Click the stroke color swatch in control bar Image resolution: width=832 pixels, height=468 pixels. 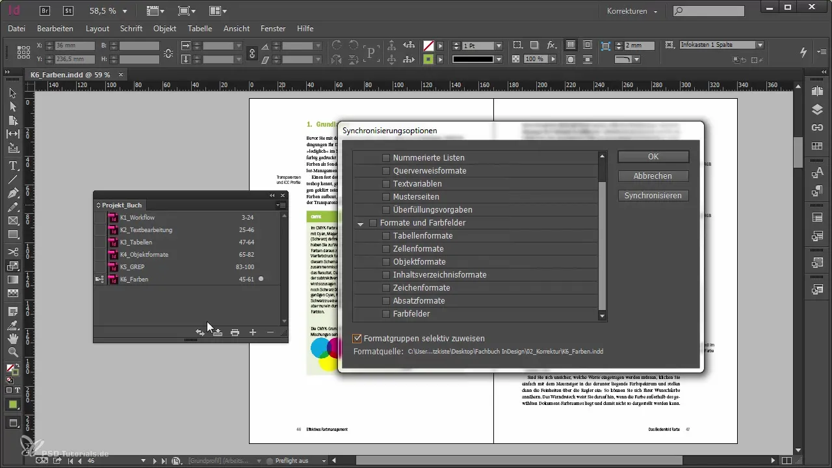pos(428,45)
